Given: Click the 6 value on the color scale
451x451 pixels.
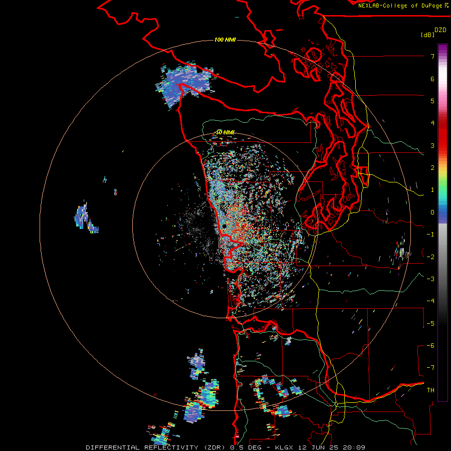Looking at the screenshot, I should point(432,79).
